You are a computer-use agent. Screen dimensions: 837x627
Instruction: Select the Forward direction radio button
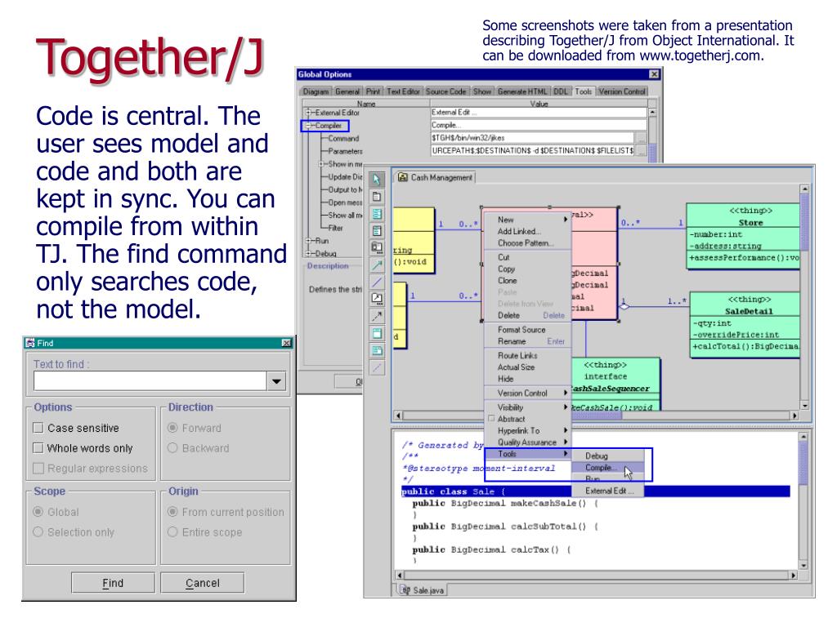tap(172, 428)
